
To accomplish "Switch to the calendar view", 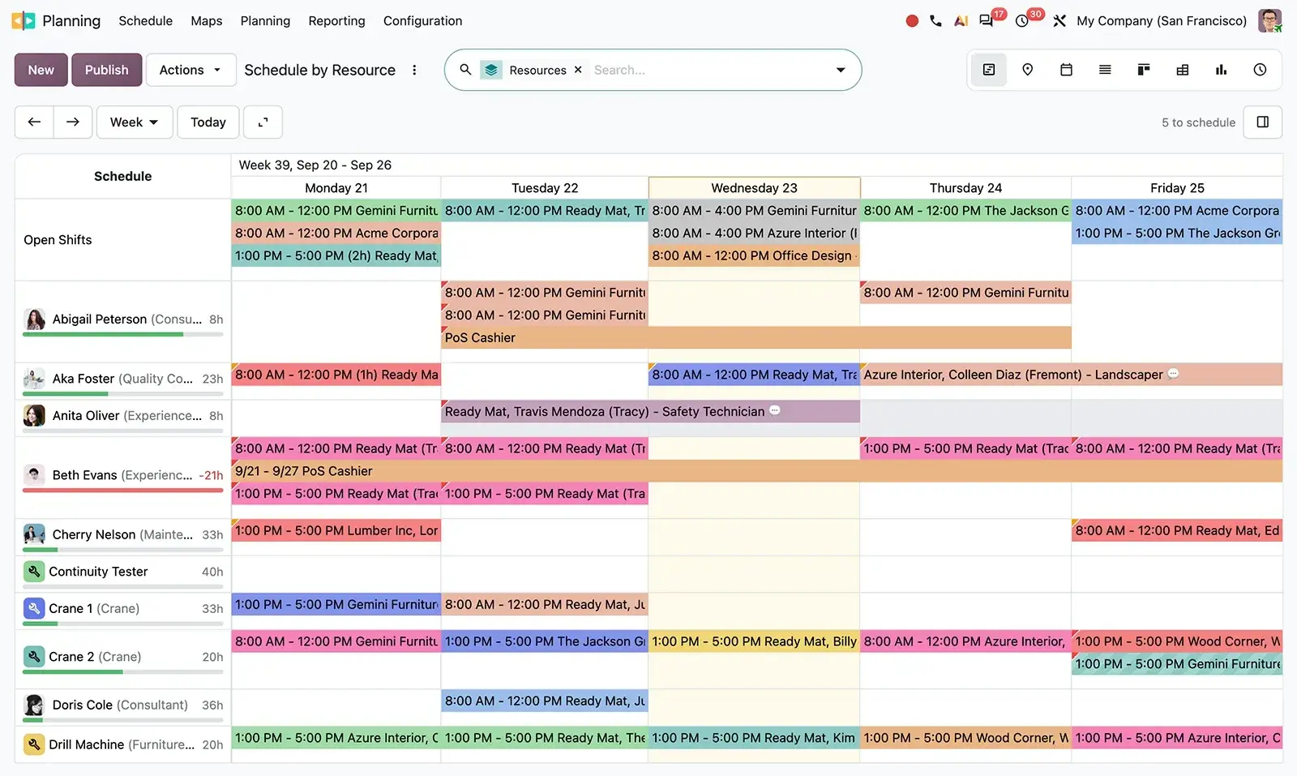I will point(1066,70).
